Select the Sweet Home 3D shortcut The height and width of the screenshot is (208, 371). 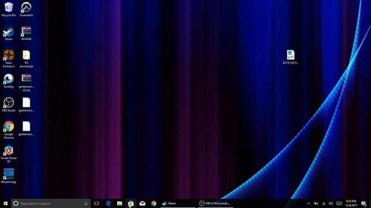(x=9, y=154)
